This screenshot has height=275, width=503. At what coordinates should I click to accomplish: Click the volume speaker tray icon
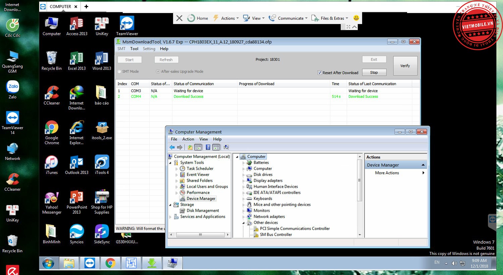454,263
